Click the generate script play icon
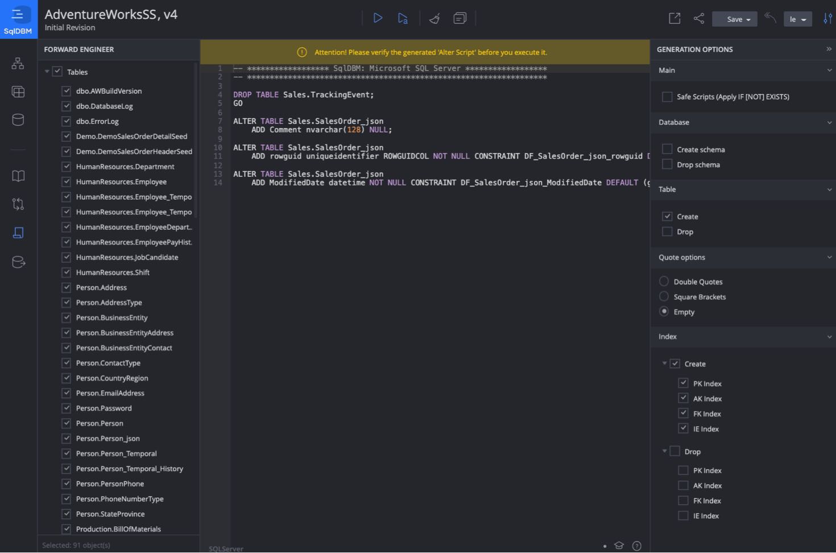836x553 pixels. [x=378, y=18]
